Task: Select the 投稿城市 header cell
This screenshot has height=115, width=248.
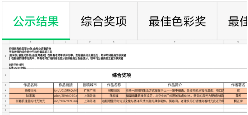Action: (90, 85)
